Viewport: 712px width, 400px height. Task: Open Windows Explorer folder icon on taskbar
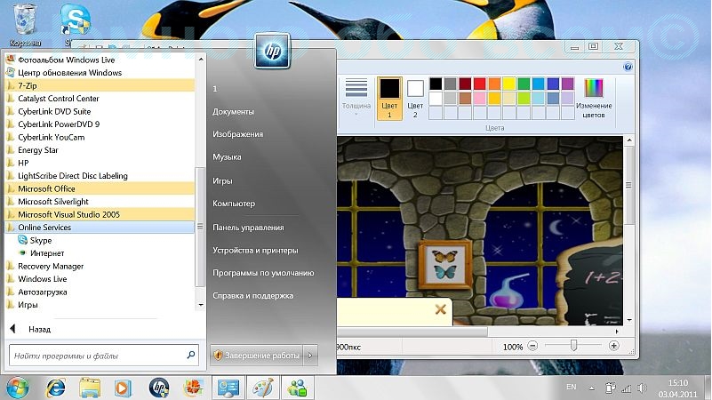(90, 388)
